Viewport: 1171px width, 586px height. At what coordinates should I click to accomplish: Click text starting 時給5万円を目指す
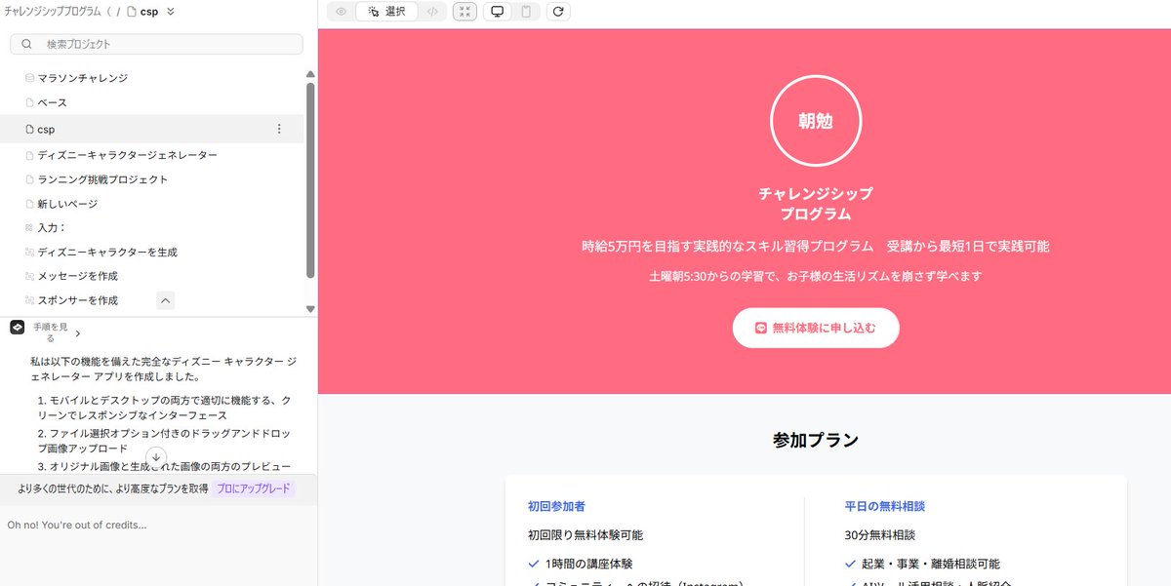coord(816,247)
